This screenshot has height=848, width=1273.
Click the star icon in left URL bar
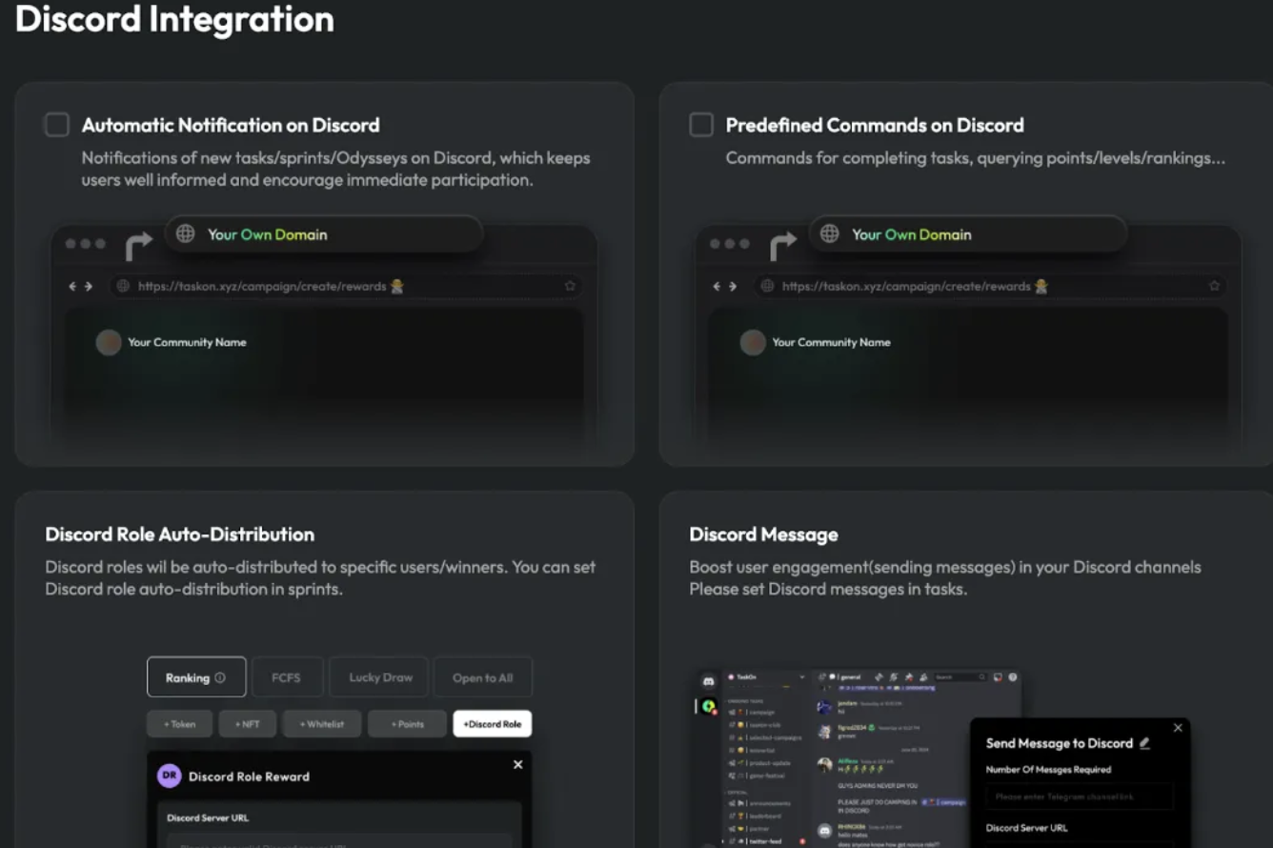[x=570, y=286]
